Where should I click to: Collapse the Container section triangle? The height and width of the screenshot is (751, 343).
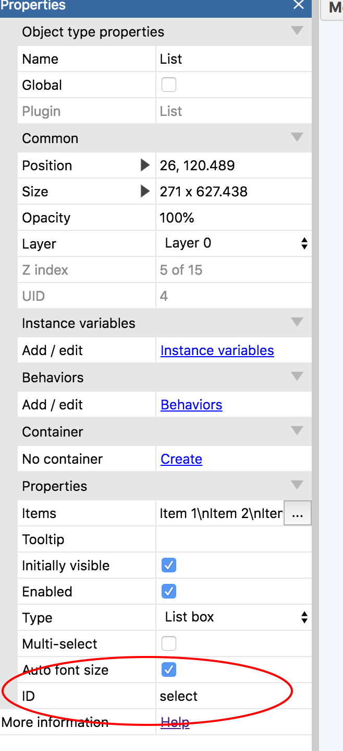point(297,431)
